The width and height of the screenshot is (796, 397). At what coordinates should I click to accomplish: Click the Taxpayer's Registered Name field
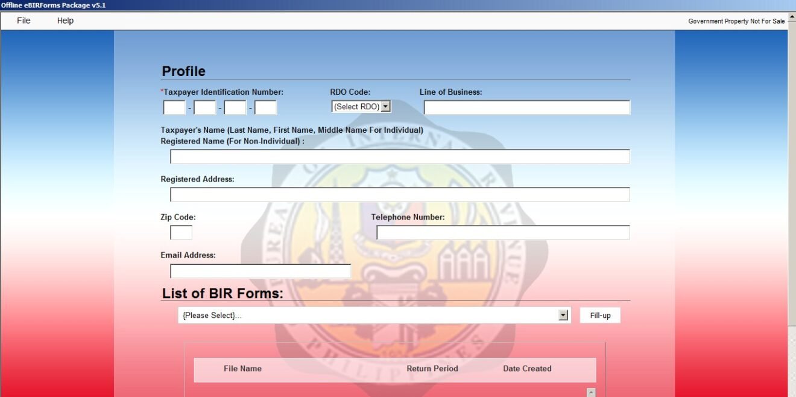point(400,157)
